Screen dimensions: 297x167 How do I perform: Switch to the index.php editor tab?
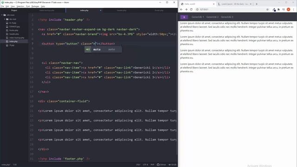[x=84, y=10]
